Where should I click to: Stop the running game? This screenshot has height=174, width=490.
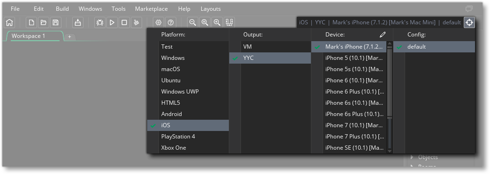(124, 22)
